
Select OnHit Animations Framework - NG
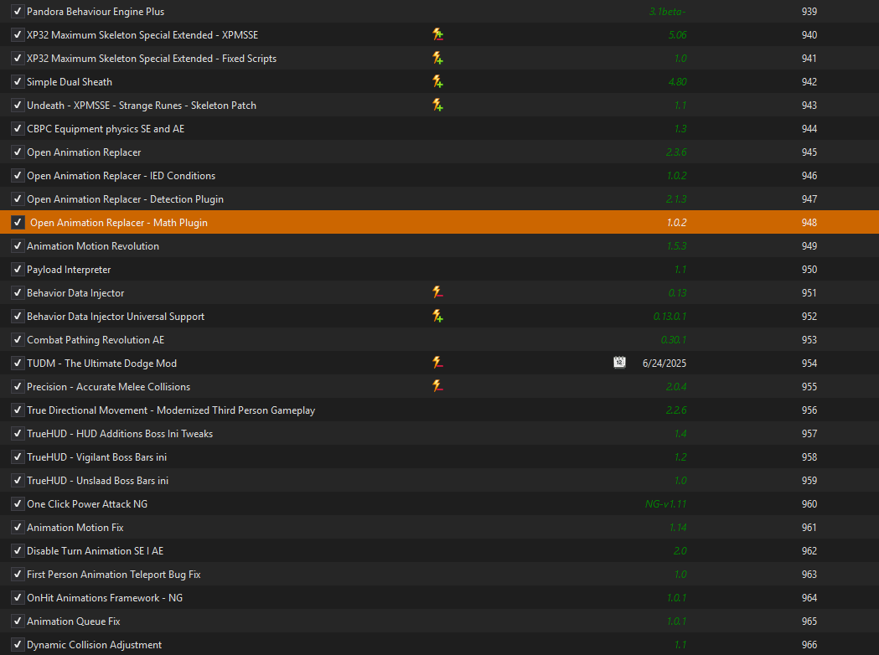(x=105, y=598)
